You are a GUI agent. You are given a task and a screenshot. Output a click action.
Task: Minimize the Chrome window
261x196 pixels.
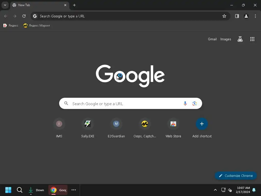[x=231, y=5]
